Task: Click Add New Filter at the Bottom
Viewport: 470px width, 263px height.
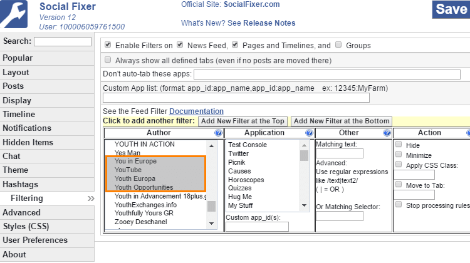Action: pyautogui.click(x=342, y=121)
